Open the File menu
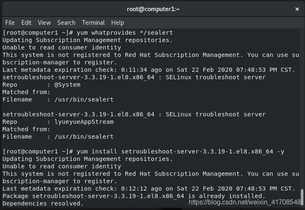Image resolution: width=305 pixels, height=210 pixels. [10, 23]
